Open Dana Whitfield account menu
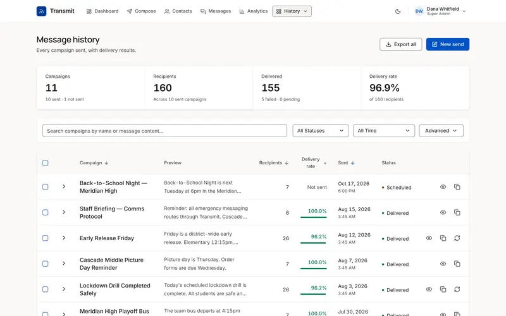The width and height of the screenshot is (506, 316). tap(441, 11)
